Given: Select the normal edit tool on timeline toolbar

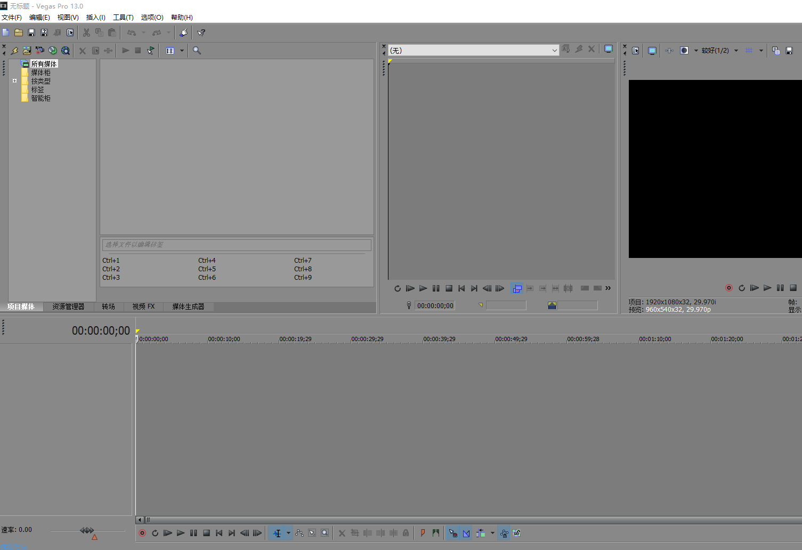Looking at the screenshot, I should point(277,533).
